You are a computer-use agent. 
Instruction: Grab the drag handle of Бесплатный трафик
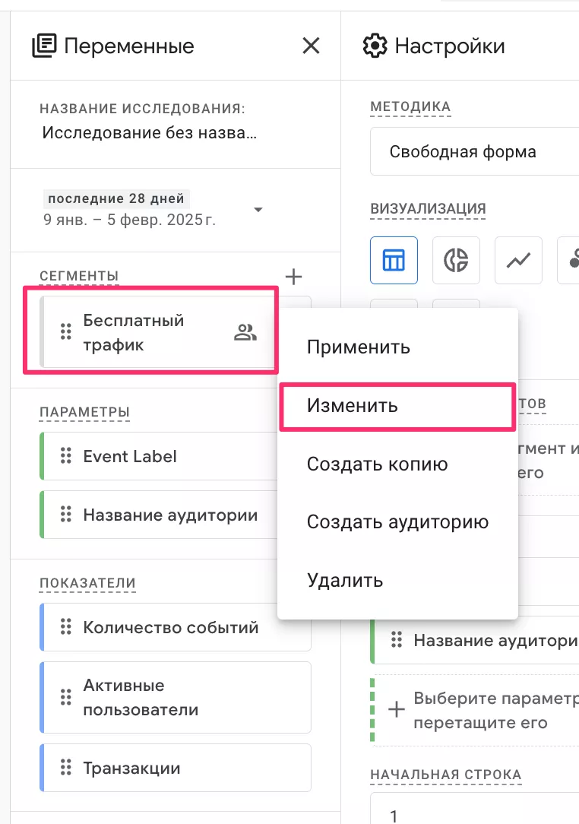click(65, 331)
